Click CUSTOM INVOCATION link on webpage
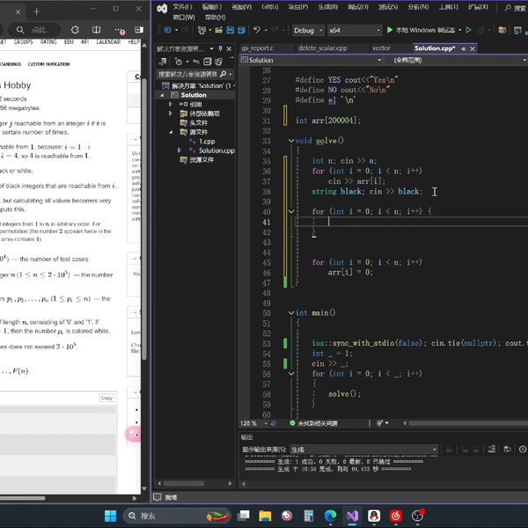This screenshot has width=528, height=528. click(48, 64)
